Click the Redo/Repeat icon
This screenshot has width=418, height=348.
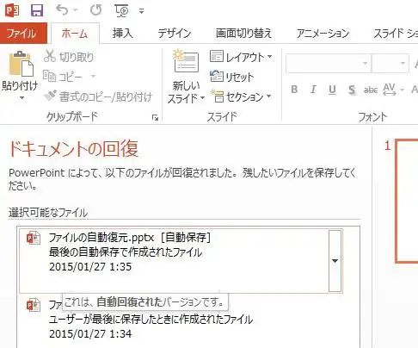point(95,10)
